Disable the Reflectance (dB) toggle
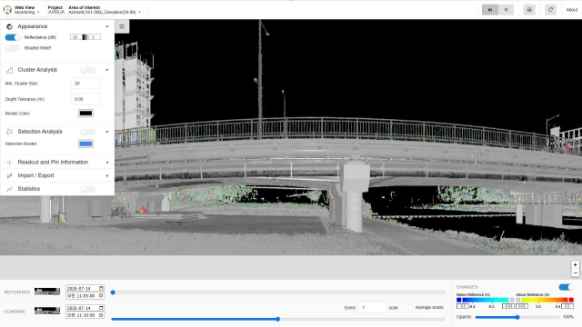The height and width of the screenshot is (327, 582). click(x=13, y=37)
